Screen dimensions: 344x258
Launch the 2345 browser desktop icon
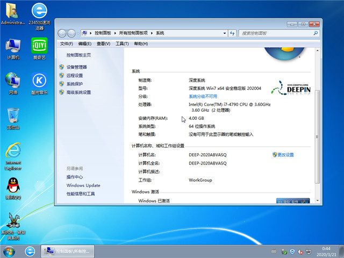[39, 16]
